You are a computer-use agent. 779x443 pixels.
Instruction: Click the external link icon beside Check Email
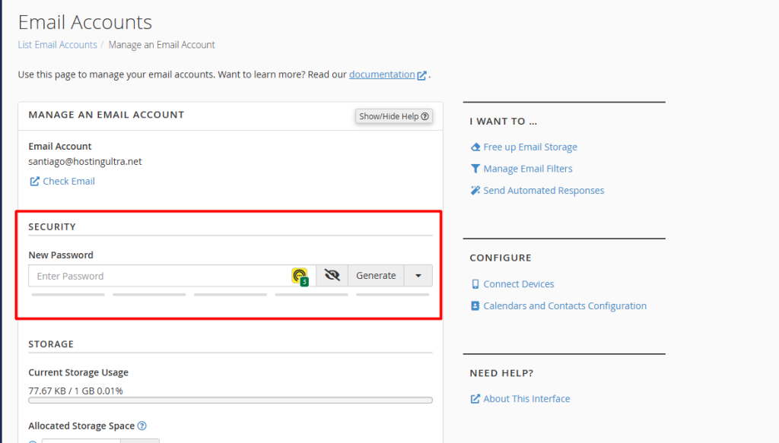pos(34,182)
